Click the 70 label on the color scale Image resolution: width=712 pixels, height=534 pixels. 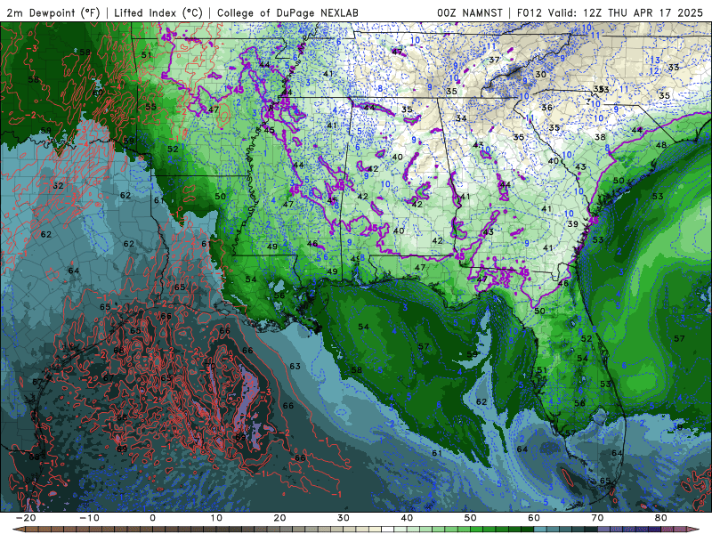(x=597, y=518)
